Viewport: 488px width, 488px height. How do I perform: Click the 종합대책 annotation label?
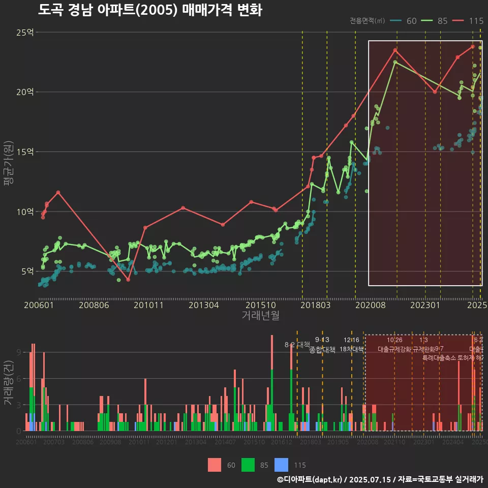[x=322, y=350]
